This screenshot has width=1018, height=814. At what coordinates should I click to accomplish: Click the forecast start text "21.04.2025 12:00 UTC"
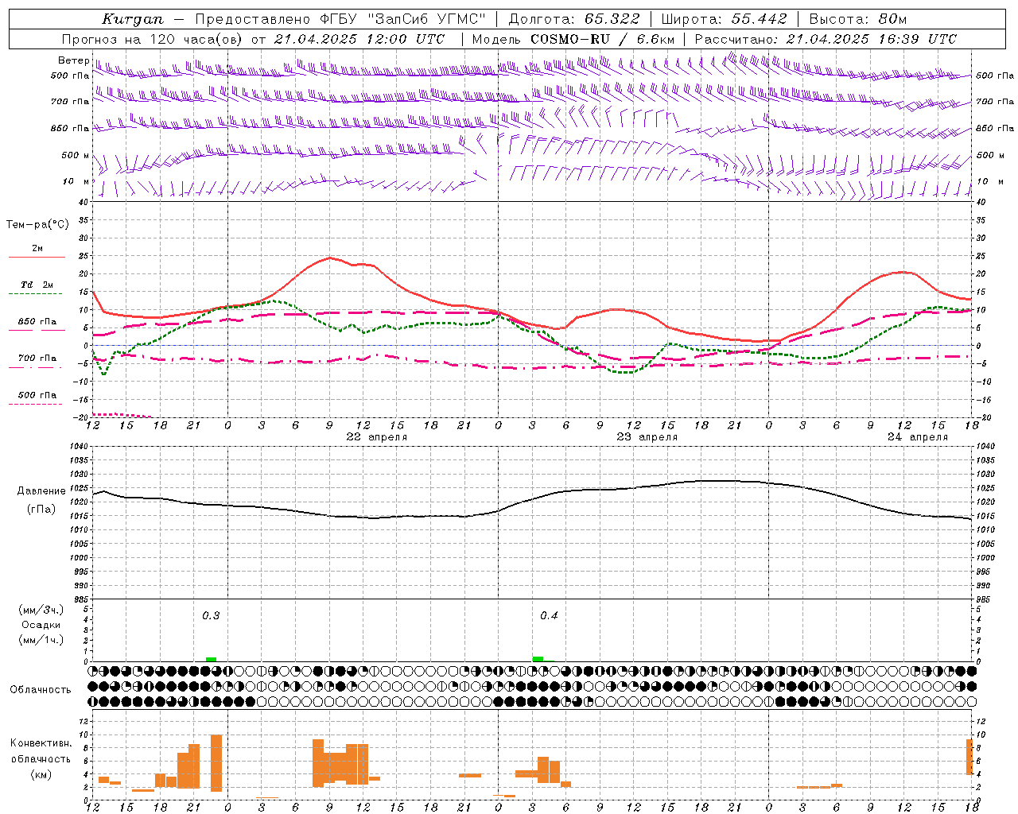click(359, 39)
